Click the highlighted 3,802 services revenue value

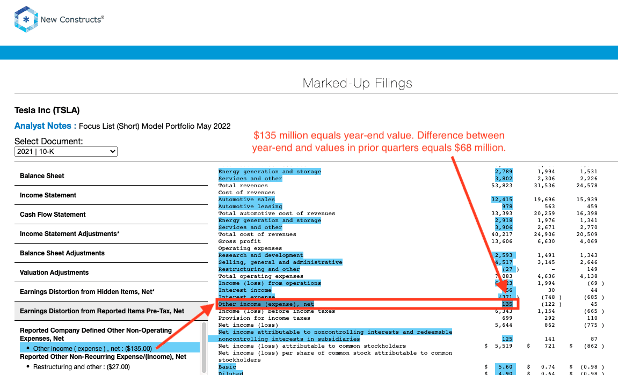[x=504, y=179]
